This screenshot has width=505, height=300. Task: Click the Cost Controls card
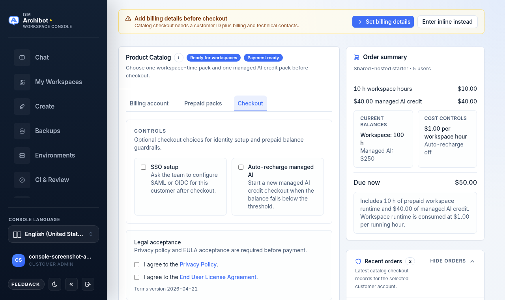tap(447, 139)
